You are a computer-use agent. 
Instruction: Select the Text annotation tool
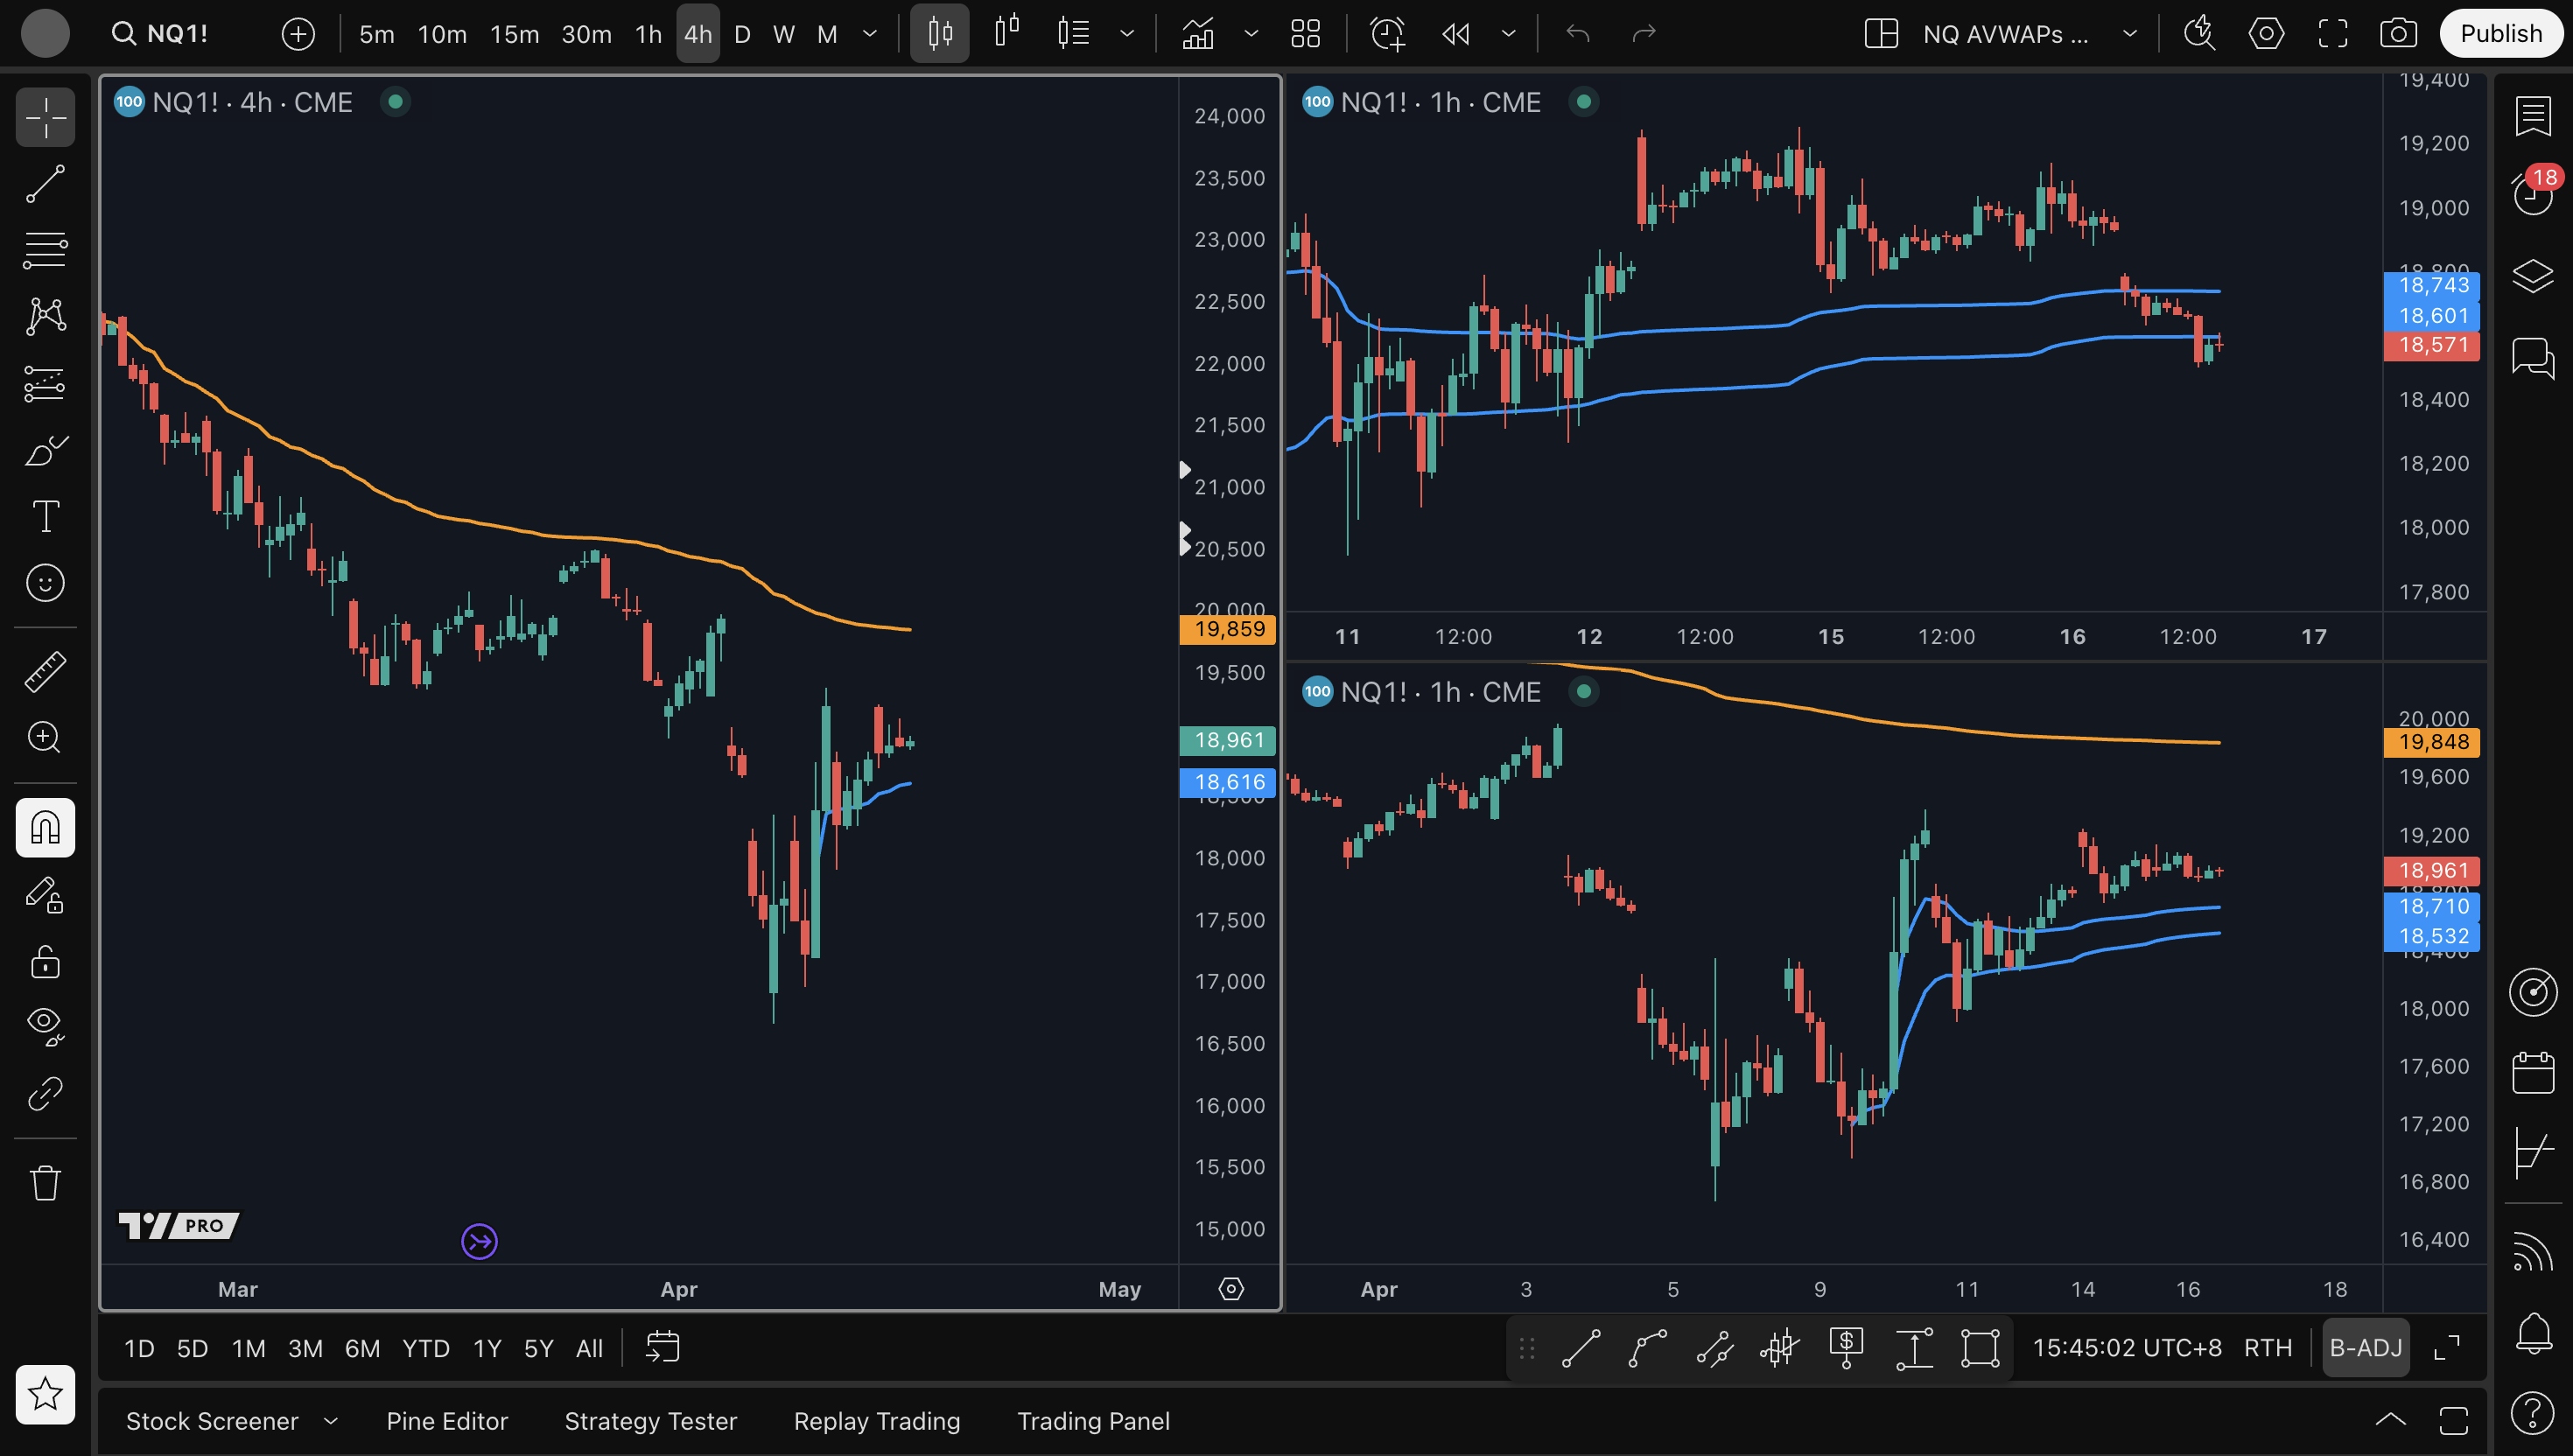point(45,516)
